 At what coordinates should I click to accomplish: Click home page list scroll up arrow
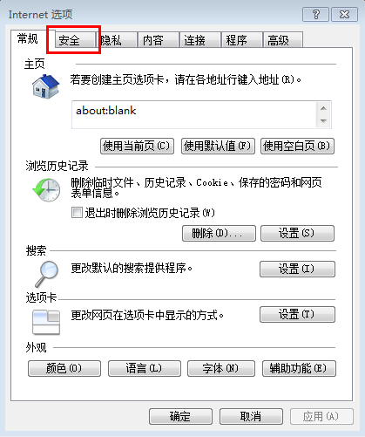point(323,108)
